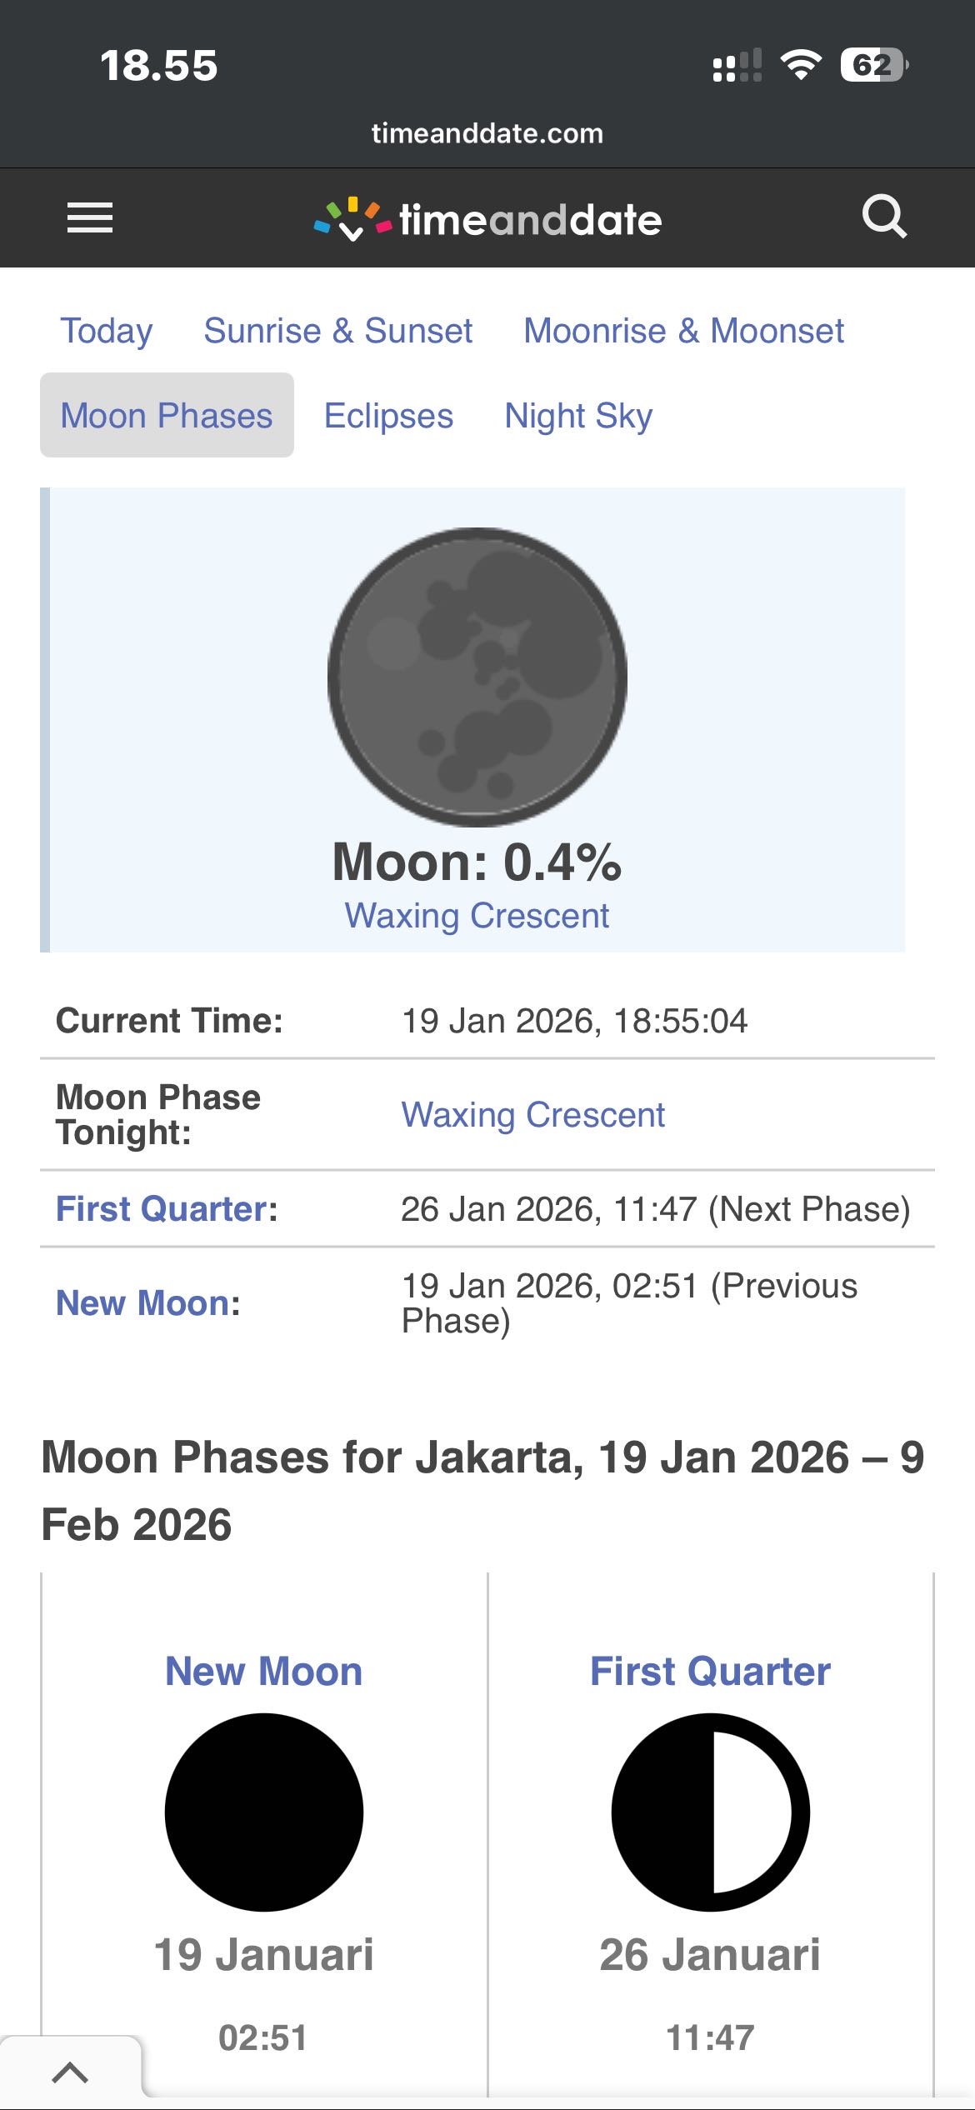Open the New Moon row label link
The image size is (975, 2110).
pyautogui.click(x=147, y=1302)
